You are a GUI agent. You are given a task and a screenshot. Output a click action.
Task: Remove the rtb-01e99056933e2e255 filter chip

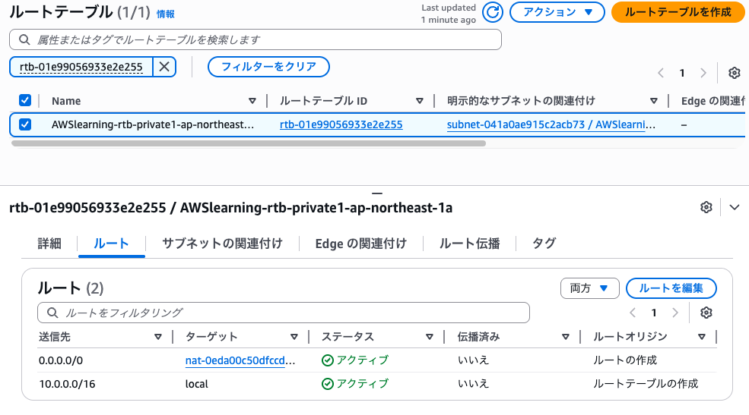tap(164, 67)
